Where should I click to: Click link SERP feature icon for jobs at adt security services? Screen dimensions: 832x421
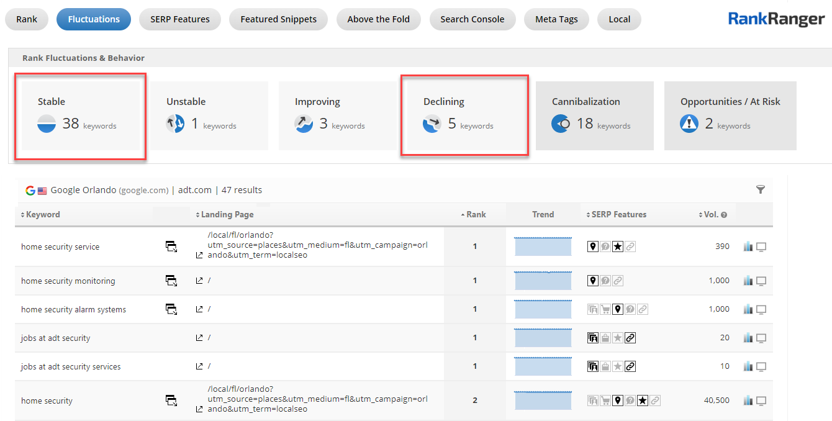tap(630, 366)
